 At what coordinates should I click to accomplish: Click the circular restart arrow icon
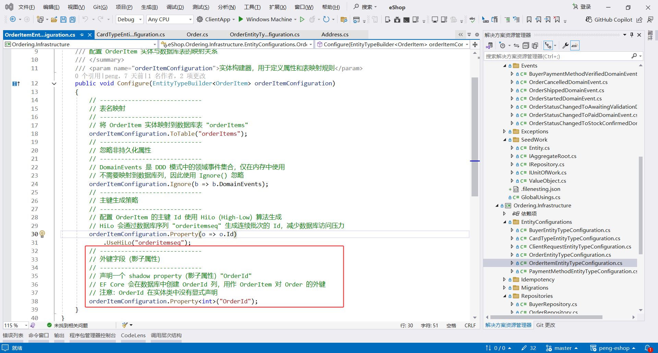coord(326,20)
